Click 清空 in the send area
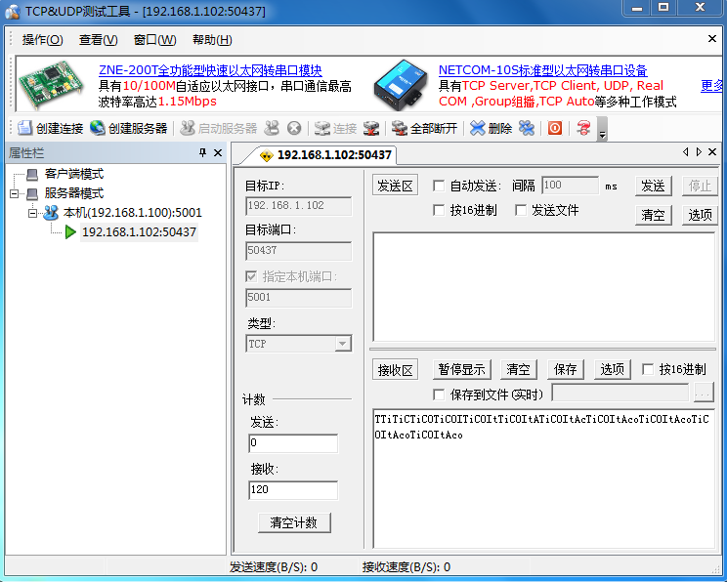727x582 pixels. coord(654,215)
